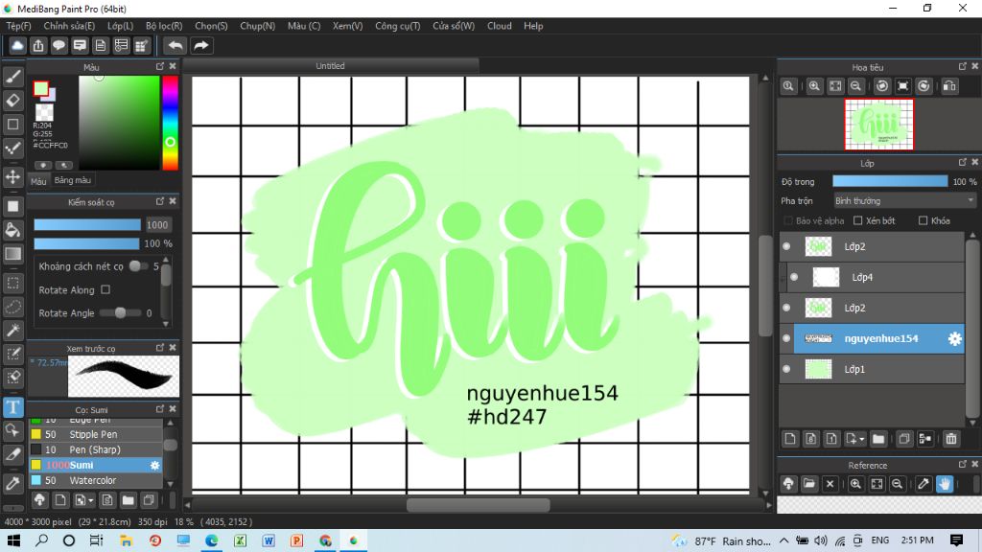Select the Pen (Sharp) brush
This screenshot has width=982, height=552.
96,450
